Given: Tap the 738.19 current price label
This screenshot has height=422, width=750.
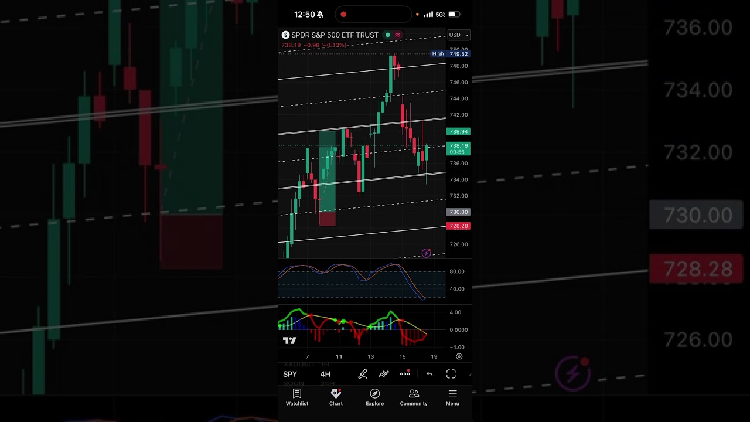Looking at the screenshot, I should pos(458,148).
